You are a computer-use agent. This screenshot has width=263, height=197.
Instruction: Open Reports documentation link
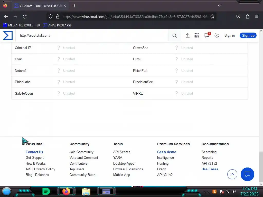tap(207, 158)
